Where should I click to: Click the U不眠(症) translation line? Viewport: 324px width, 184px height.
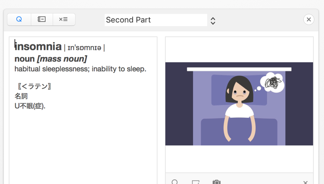[x=30, y=106]
